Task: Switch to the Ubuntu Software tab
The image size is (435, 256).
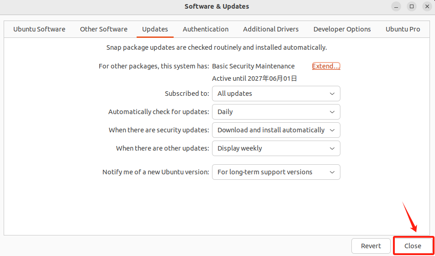Action: (39, 29)
